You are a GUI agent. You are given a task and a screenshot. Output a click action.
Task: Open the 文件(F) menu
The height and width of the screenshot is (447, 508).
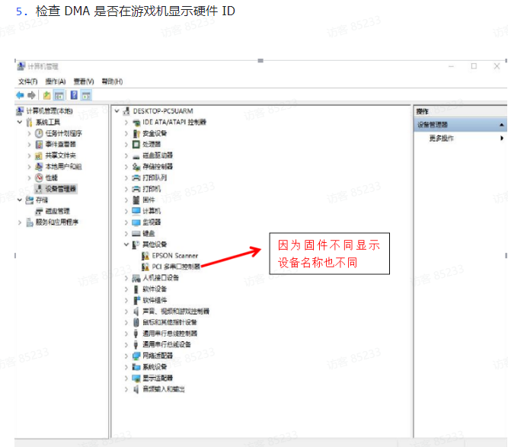tap(28, 81)
